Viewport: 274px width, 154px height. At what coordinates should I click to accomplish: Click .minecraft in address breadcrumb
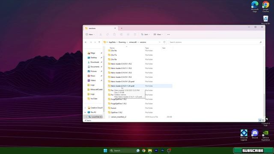tap(133, 42)
